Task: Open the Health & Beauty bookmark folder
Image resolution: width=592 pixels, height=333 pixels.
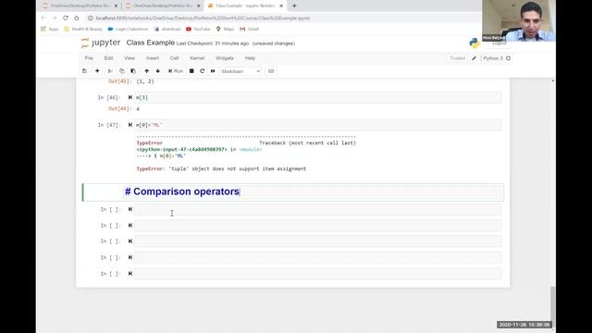Action: coord(83,29)
